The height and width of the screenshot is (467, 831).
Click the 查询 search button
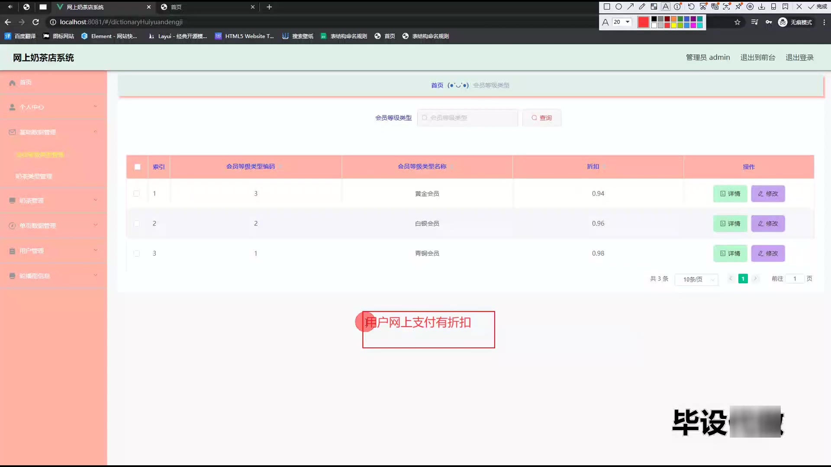click(x=541, y=118)
